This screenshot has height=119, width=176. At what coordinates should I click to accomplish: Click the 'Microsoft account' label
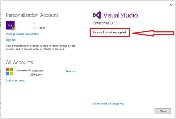[x=30, y=71]
